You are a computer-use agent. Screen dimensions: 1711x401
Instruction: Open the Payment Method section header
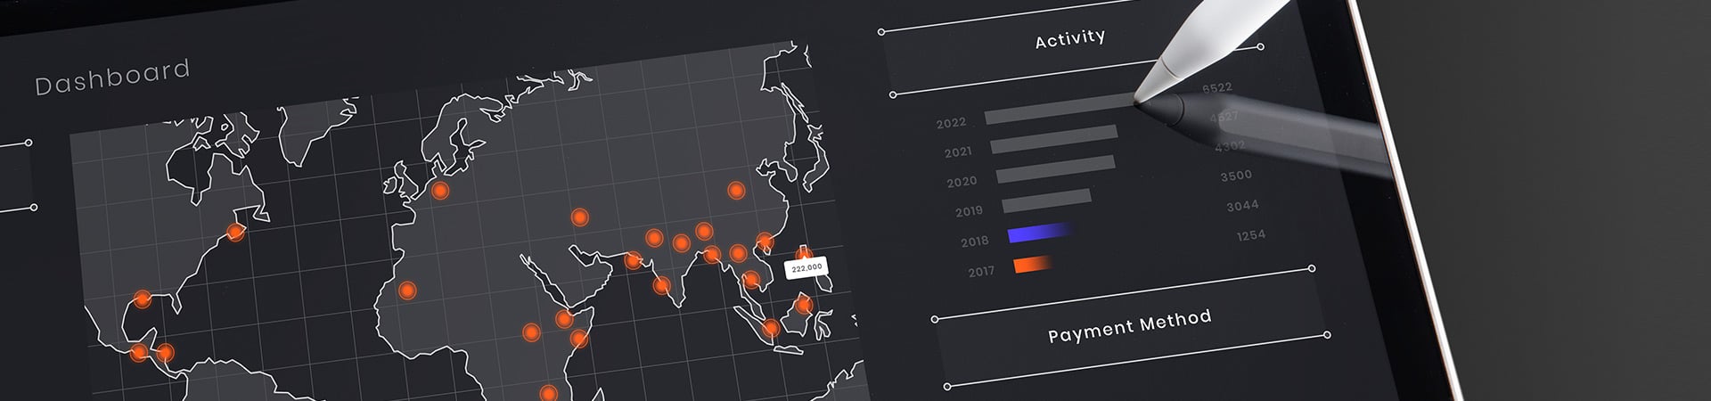point(1129,326)
